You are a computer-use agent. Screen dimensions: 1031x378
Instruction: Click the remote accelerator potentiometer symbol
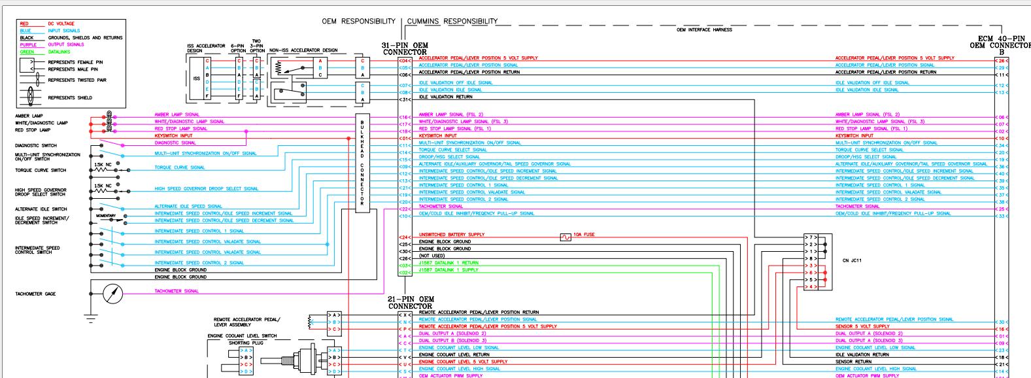tap(310, 322)
